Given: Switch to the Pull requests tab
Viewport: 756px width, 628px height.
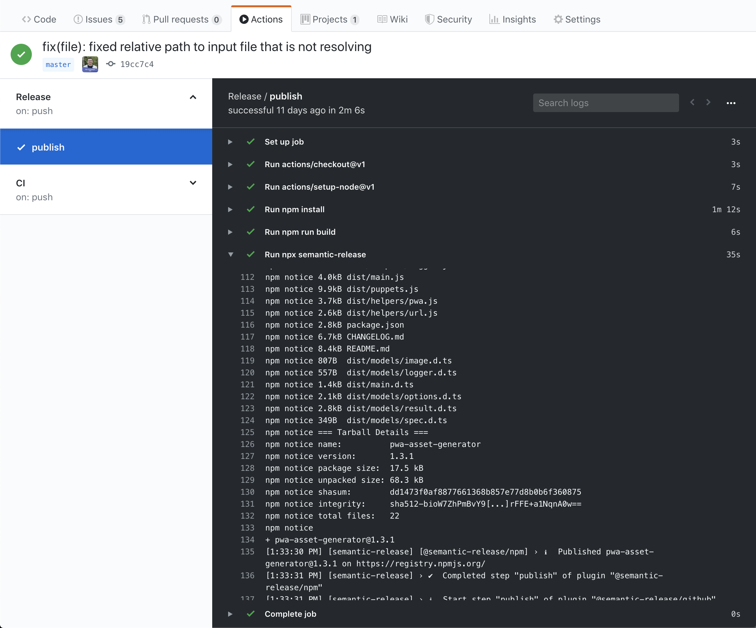Looking at the screenshot, I should [181, 20].
